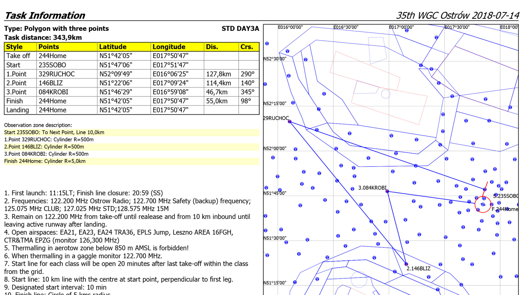This screenshot has height=295, width=527.
Task: Click the N52°00'00" latitude label on map
Action: pyautogui.click(x=274, y=148)
